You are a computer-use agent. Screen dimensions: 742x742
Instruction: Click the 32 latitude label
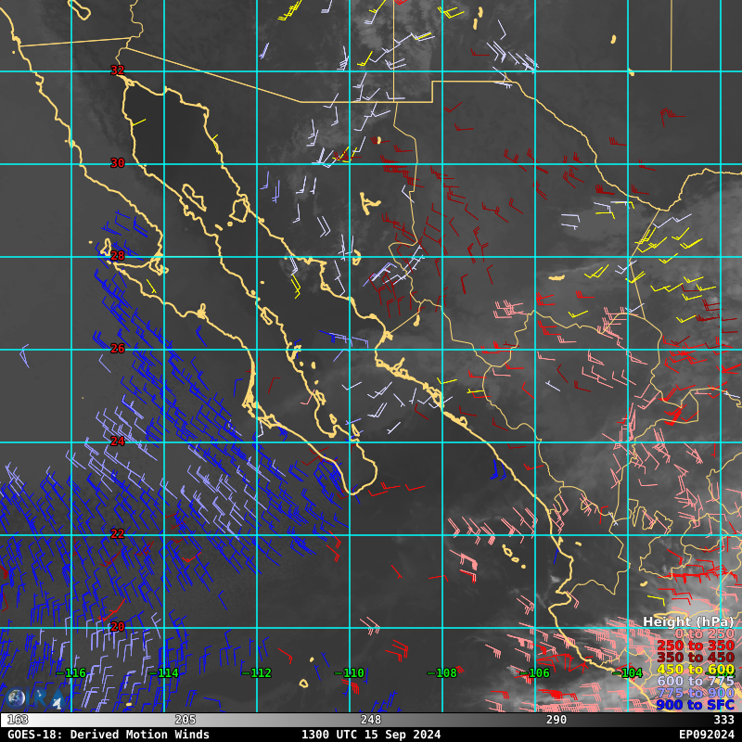(117, 70)
